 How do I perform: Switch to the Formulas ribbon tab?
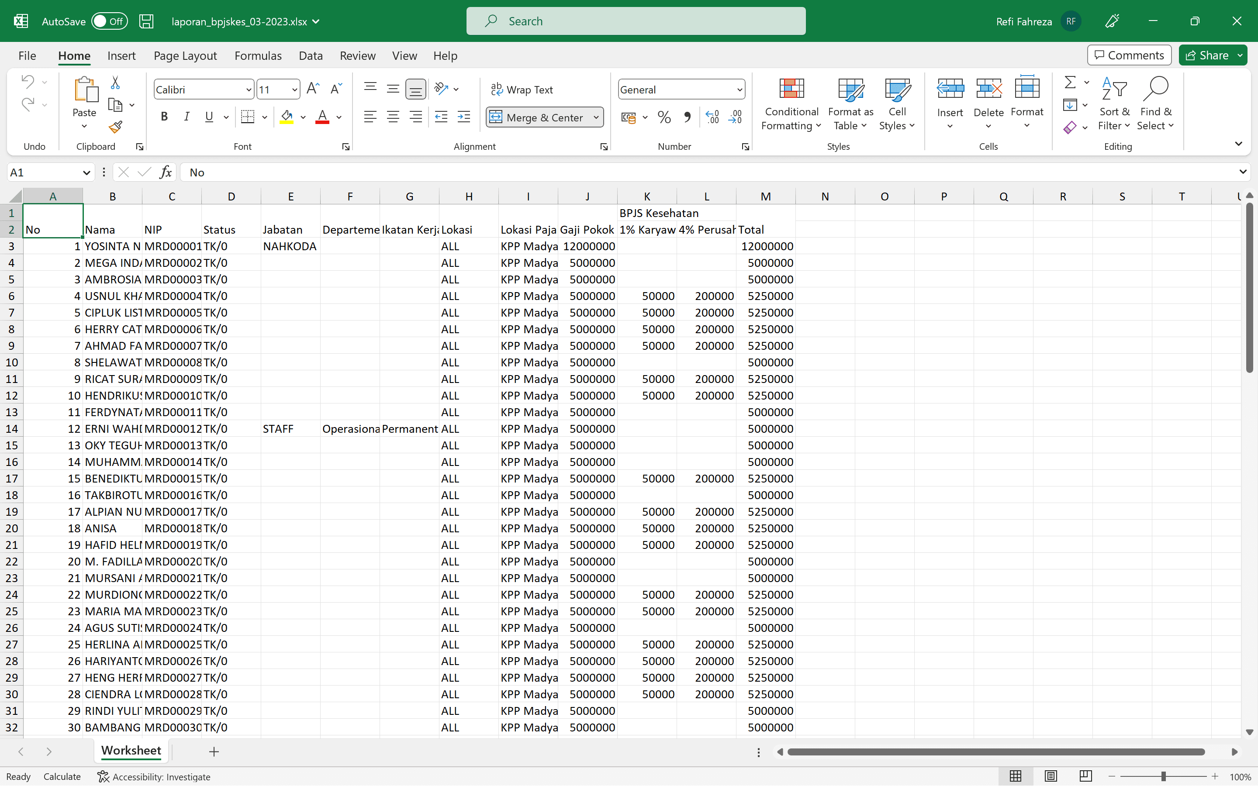258,55
